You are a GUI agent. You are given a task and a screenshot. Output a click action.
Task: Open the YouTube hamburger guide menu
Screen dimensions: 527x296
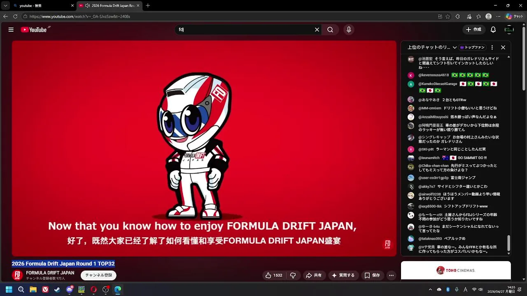11,30
